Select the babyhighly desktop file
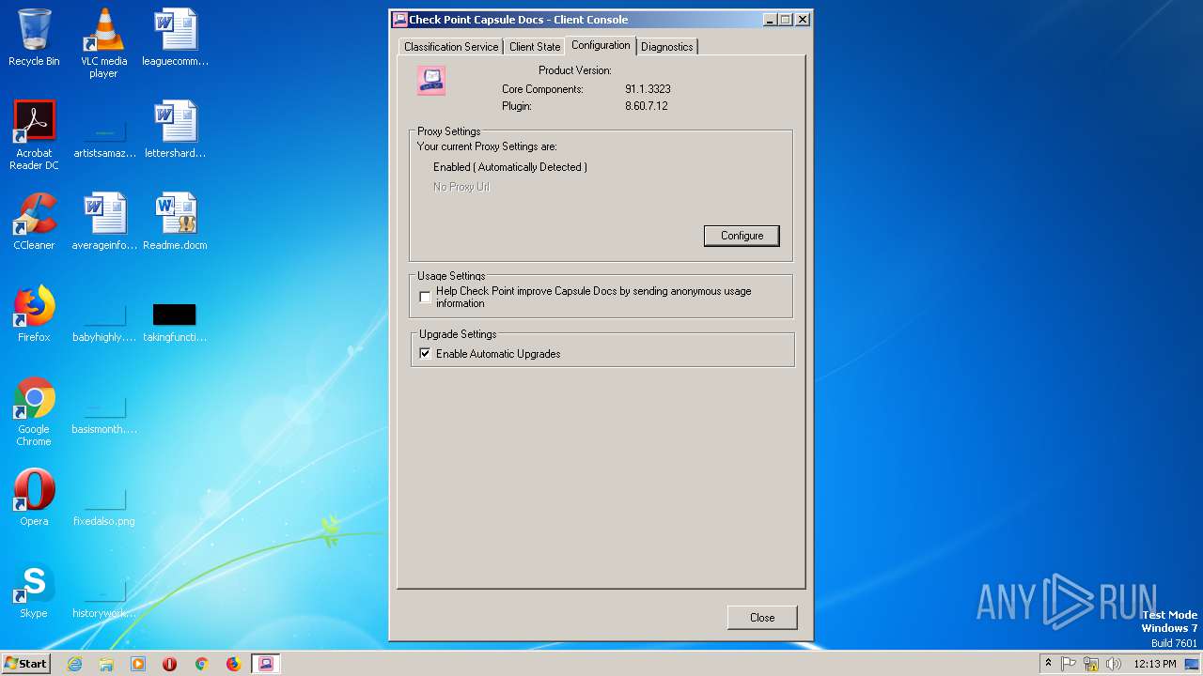This screenshot has height=676, width=1203. pos(104,324)
